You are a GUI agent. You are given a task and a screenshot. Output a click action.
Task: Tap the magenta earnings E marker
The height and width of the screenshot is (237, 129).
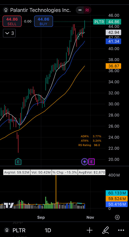pos(92,162)
